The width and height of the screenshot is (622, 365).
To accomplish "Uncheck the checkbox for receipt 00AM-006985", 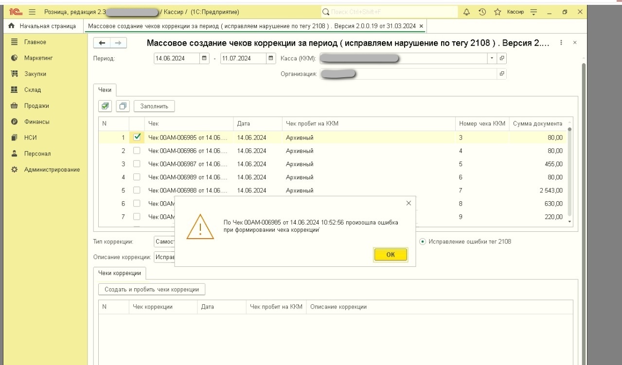I will 137,137.
